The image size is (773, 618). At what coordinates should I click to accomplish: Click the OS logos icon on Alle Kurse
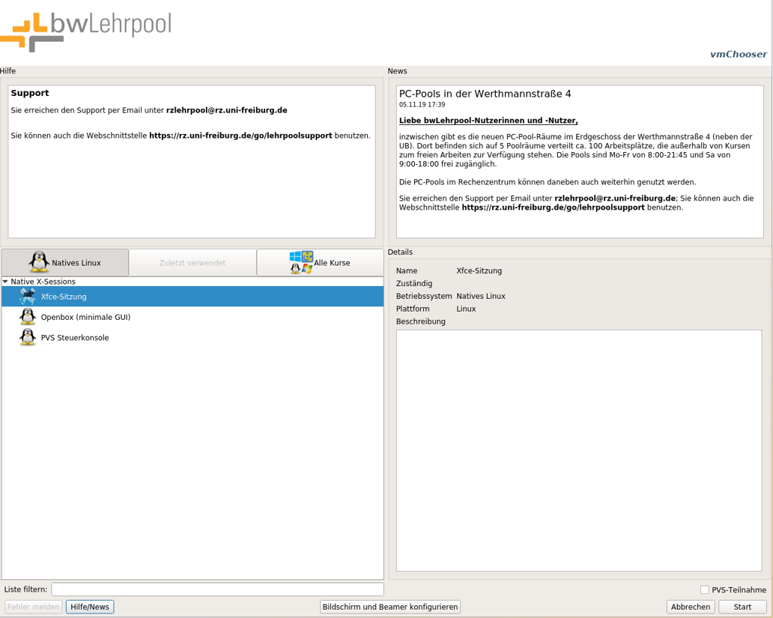[x=301, y=262]
